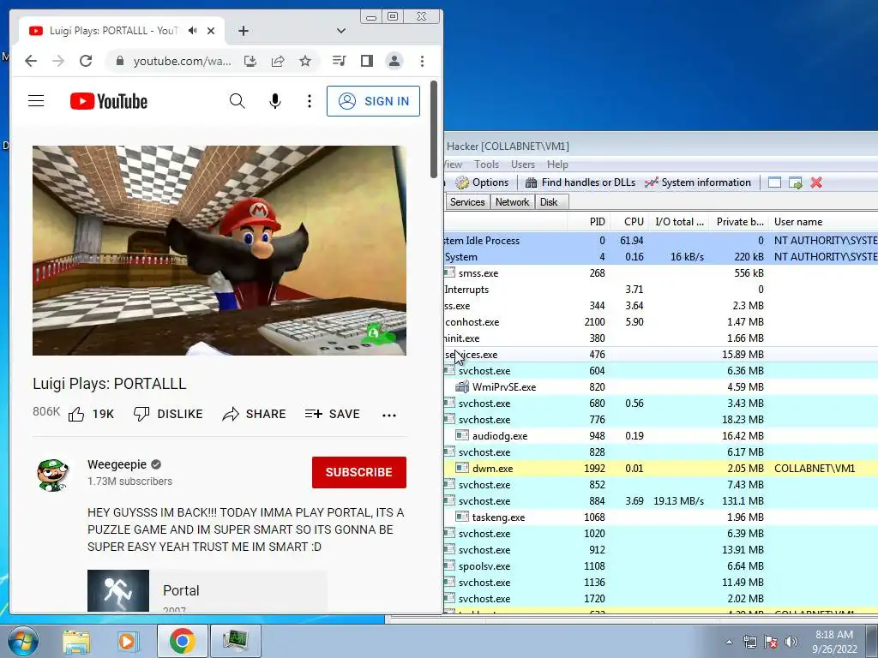Reload the YouTube page
Viewport: 878px width, 658px height.
[86, 61]
